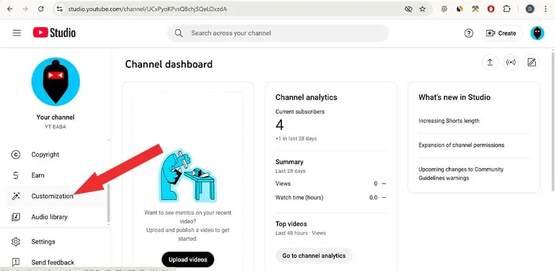Open the hamburger navigation menu
This screenshot has width=555, height=271.
(x=17, y=33)
